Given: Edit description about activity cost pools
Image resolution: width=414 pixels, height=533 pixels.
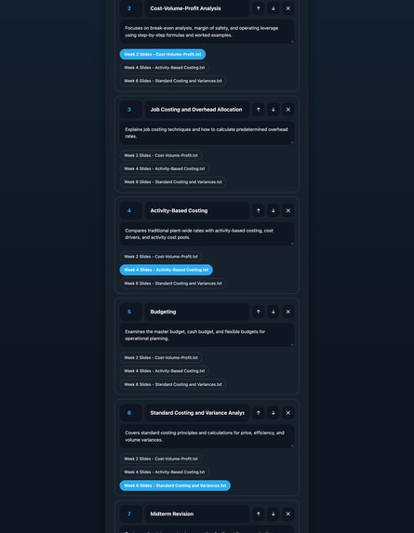Looking at the screenshot, I should click(x=207, y=233).
